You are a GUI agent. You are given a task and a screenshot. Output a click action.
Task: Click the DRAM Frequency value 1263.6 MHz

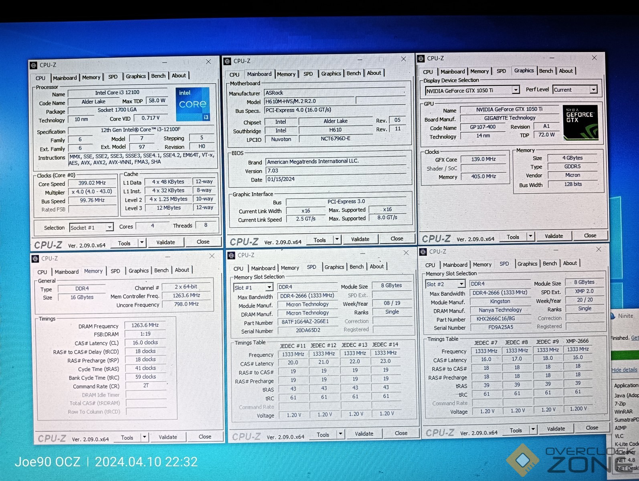tap(145, 325)
